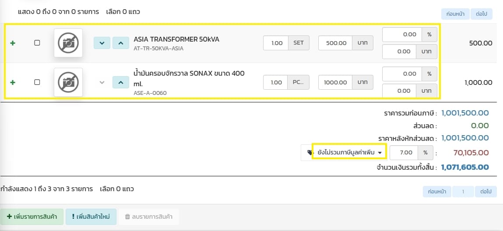Click no-image placeholder for SONAX product

coord(68,82)
